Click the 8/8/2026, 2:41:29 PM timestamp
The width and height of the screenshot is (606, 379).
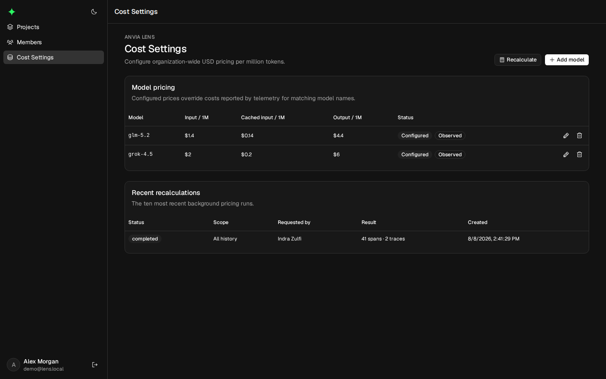pos(494,239)
